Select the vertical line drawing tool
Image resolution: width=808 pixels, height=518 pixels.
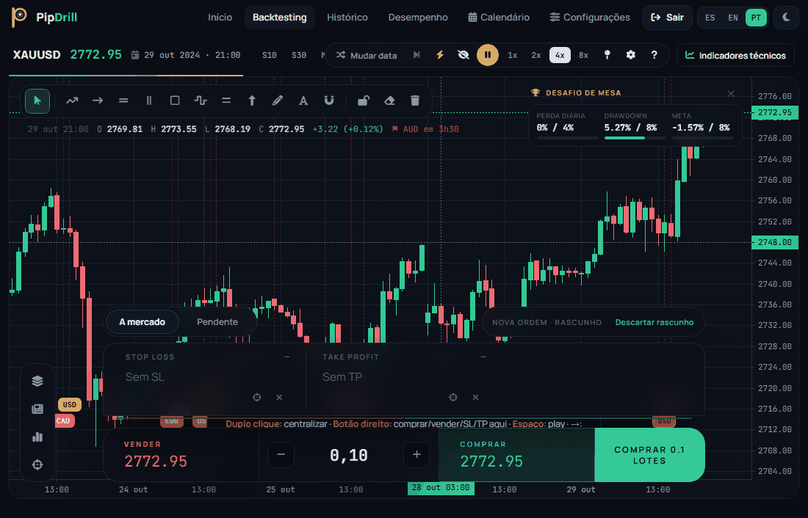pos(149,101)
